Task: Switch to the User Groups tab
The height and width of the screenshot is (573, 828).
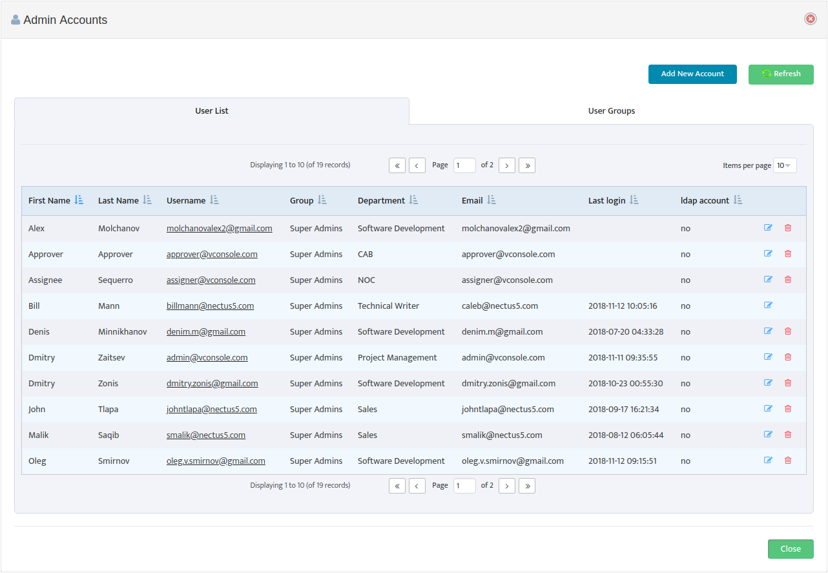Action: [612, 111]
